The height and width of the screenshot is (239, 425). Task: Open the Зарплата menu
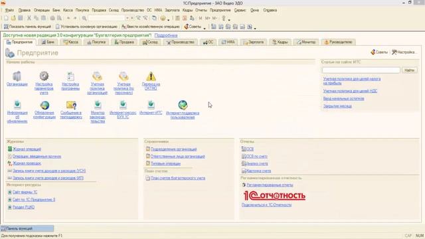pos(172,11)
